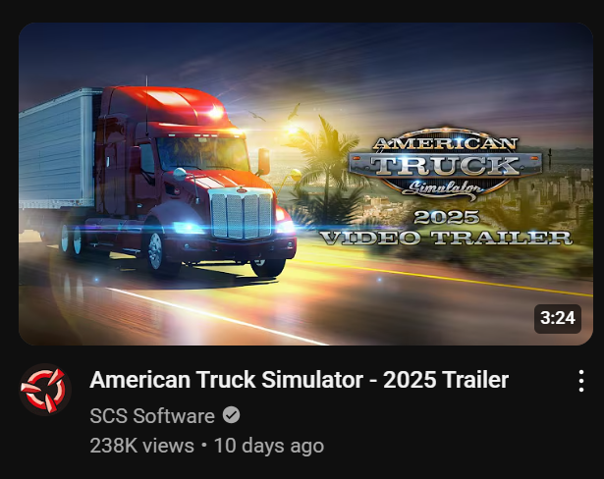The height and width of the screenshot is (479, 604).
Task: Click the VIDEO TRAILER text on thumbnail
Action: (447, 238)
